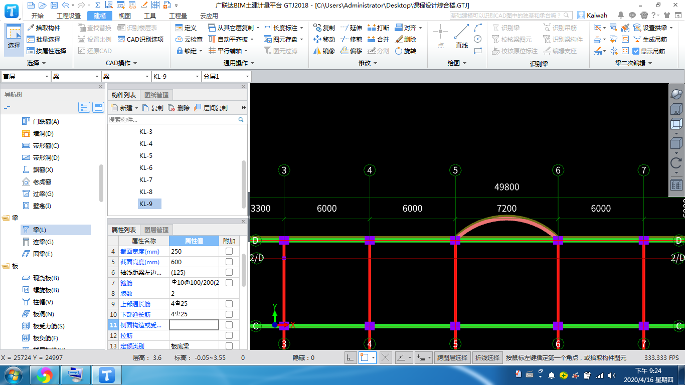Click 删除 in component list toolbar
685x385 pixels.
(179, 108)
